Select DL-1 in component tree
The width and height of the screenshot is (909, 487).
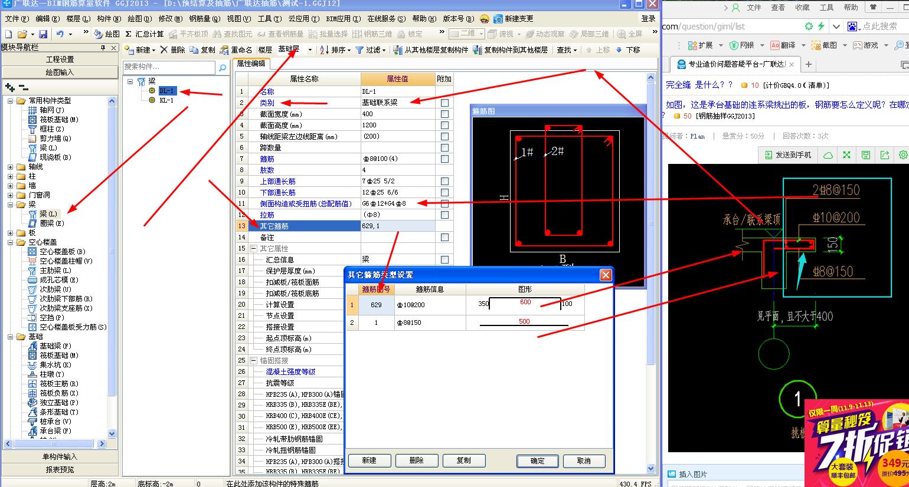click(x=167, y=91)
